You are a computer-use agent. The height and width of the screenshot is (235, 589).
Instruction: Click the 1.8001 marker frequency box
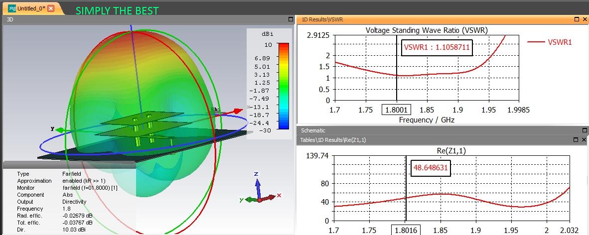pyautogui.click(x=397, y=110)
